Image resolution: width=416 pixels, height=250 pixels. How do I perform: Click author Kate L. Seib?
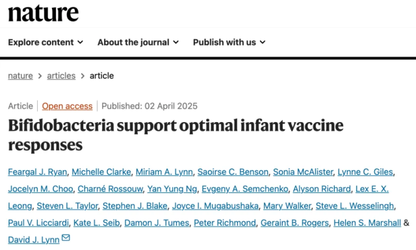pos(97,223)
